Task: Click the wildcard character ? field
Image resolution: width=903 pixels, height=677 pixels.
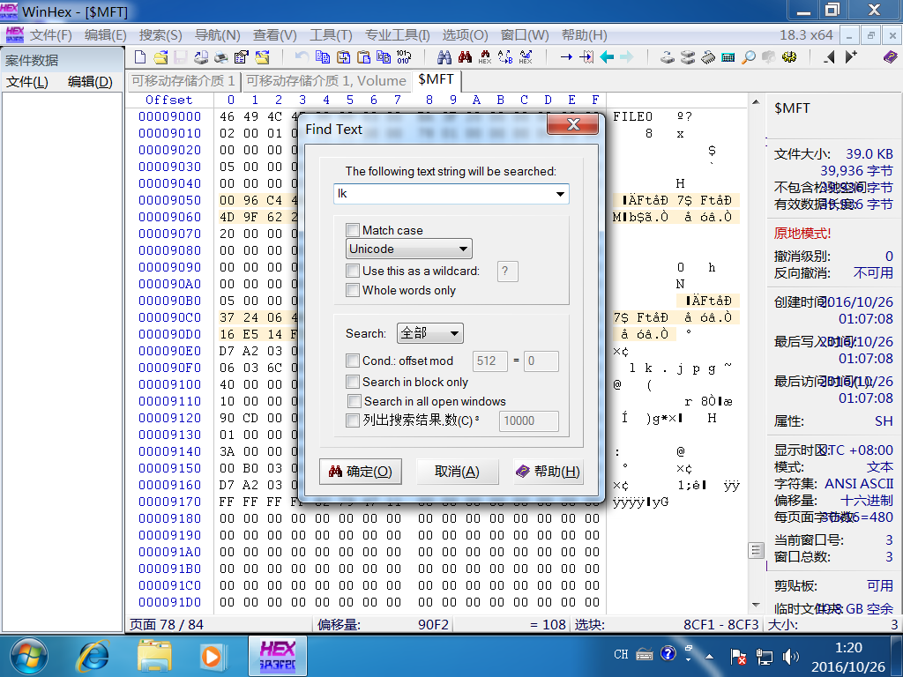Action: coord(507,272)
